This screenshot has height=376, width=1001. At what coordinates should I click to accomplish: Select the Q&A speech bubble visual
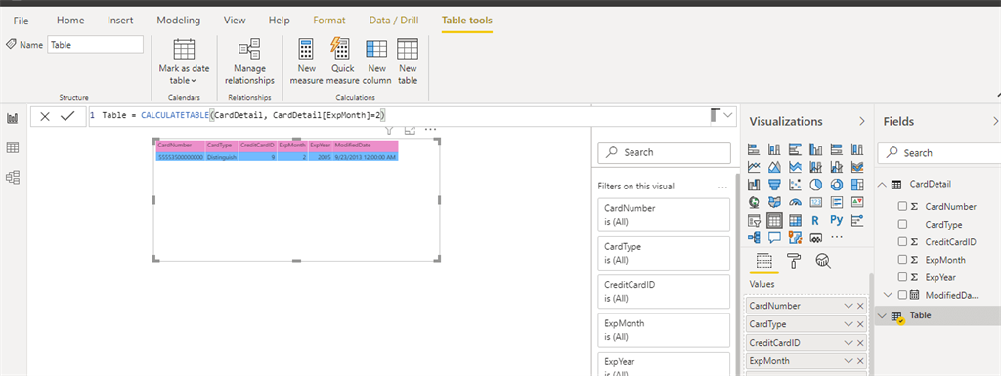pos(774,238)
